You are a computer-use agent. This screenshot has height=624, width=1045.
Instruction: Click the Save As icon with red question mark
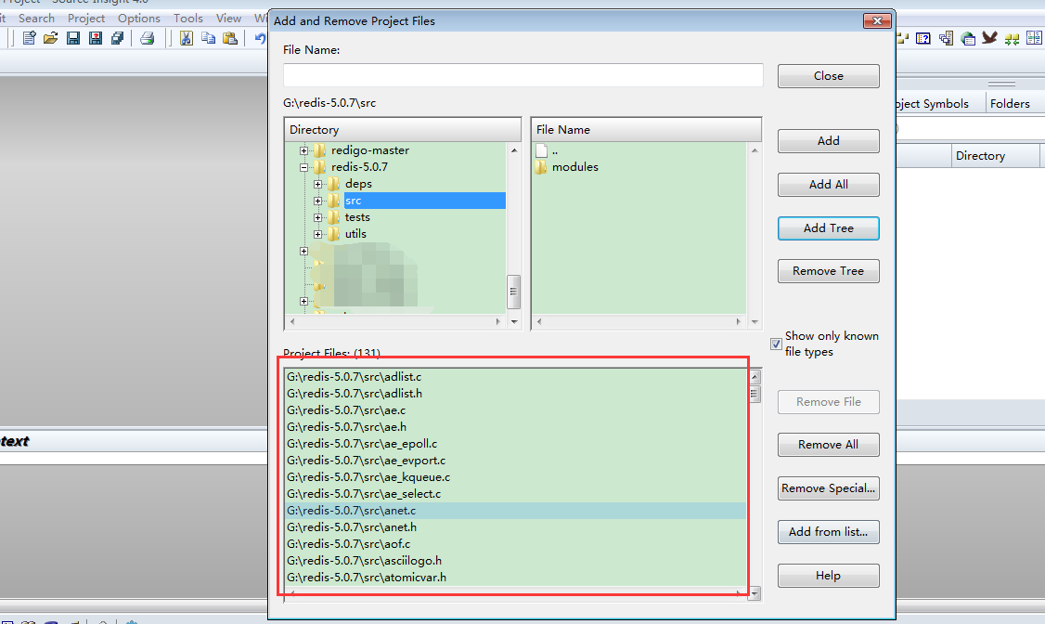tap(96, 38)
